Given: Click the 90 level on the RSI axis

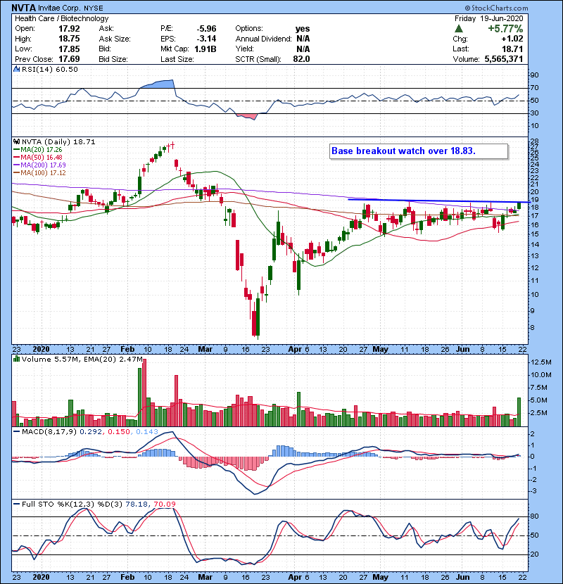Looking at the screenshot, I should pyautogui.click(x=534, y=75).
